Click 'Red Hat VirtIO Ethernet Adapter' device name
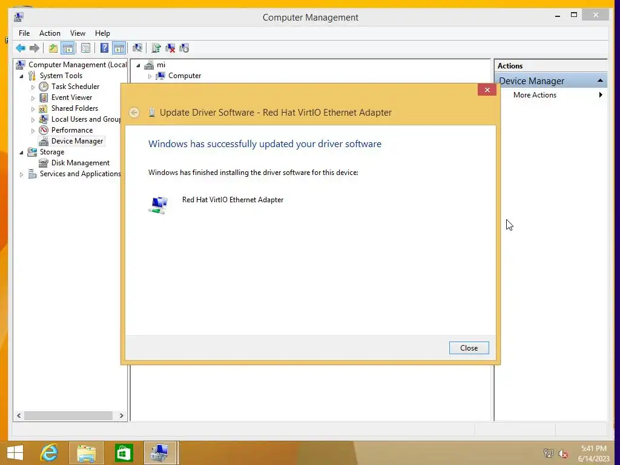Screen dimensions: 620x465 click(233, 200)
